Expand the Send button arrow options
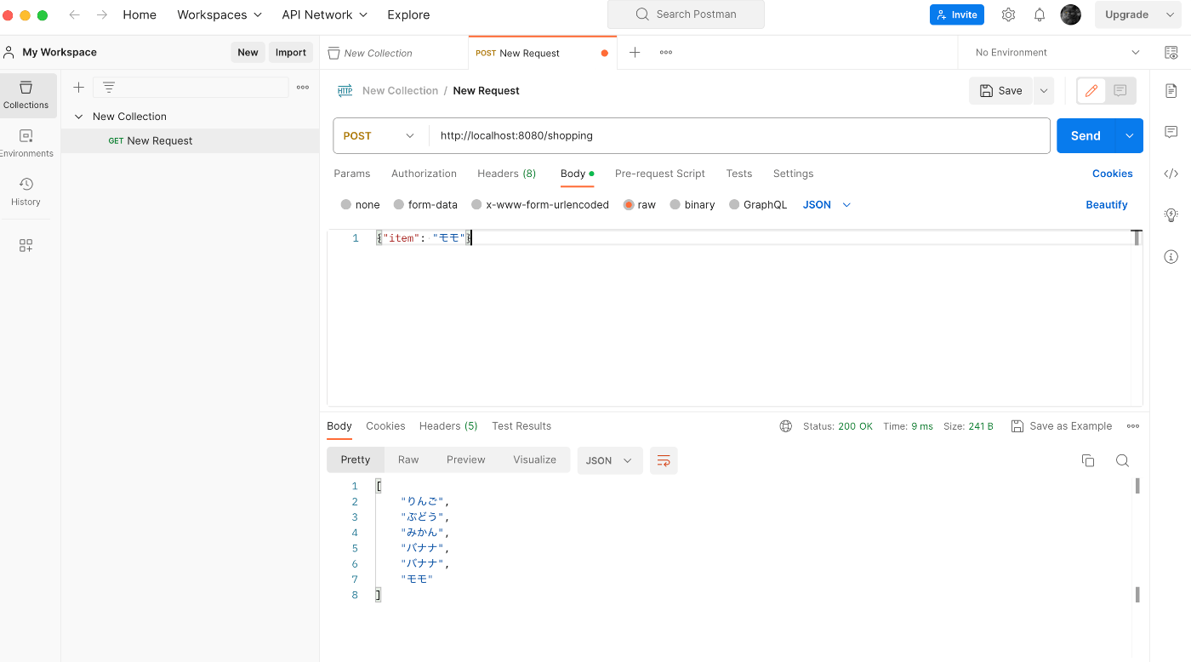Viewport: 1191px width, 662px height. (x=1130, y=135)
